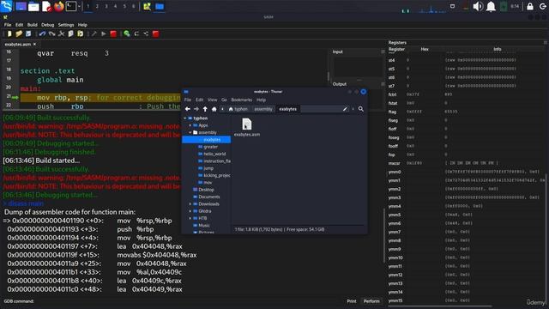Click the Paste icon in SASM toolbar
This screenshot has height=309, width=549.
coord(80,33)
